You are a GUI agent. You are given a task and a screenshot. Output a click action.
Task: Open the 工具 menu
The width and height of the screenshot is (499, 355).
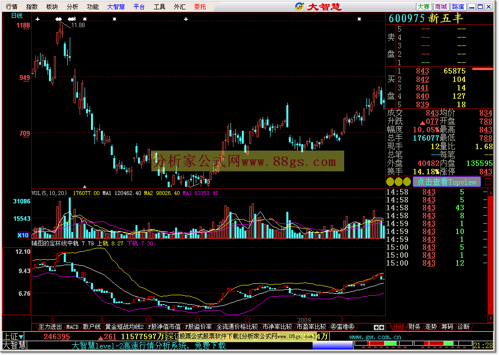(x=159, y=7)
